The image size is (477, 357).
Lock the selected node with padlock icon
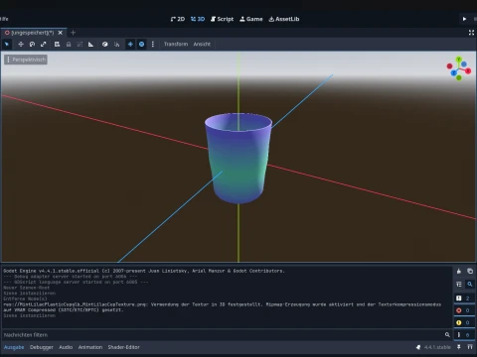coord(69,44)
